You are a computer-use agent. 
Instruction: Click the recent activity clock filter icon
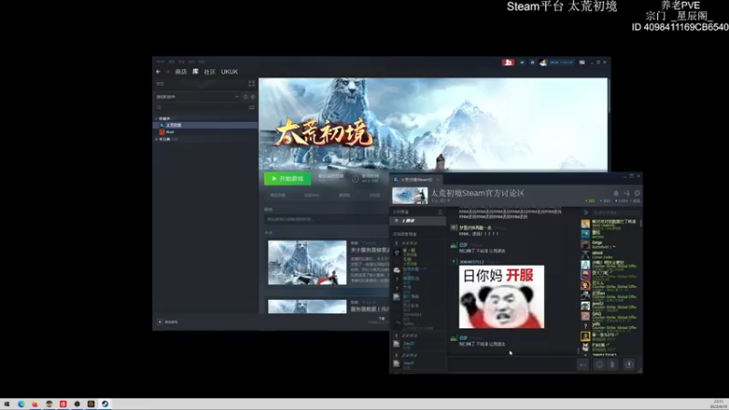[245, 97]
